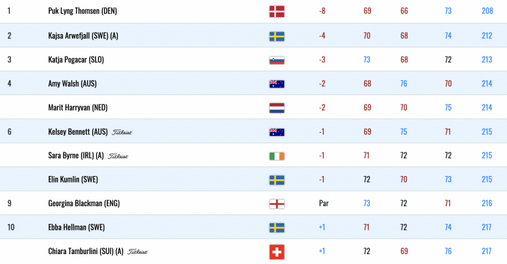Click the Netherlands flag icon
The image size is (507, 264).
[x=277, y=108]
